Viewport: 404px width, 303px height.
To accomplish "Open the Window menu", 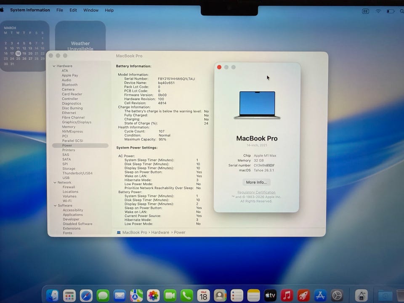I will point(91,10).
